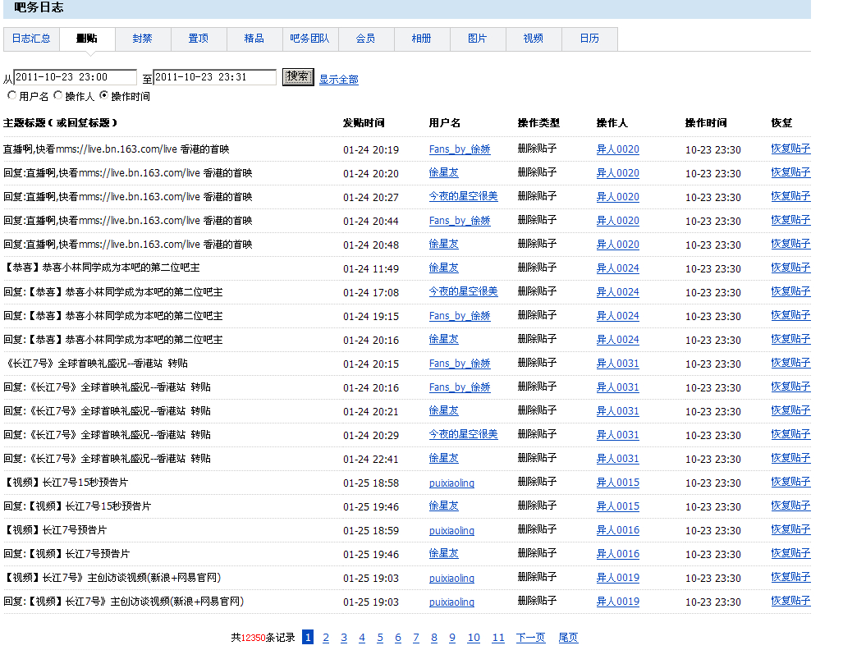Open the 日历 tab
Screen dimensions: 843x650
click(589, 39)
